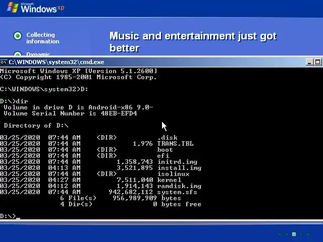Click the Android-x86 9.0- volume label

(121, 107)
